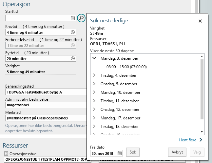Click the scroll-down arrow of the date list
Image resolution: width=212 pixels, height=163 pixels.
(x=202, y=132)
